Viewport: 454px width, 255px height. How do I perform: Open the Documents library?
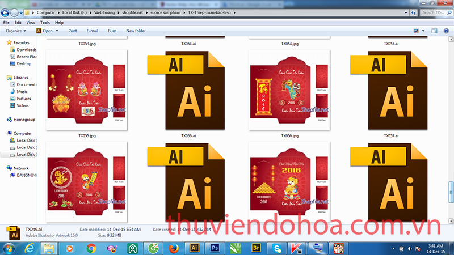(23, 84)
